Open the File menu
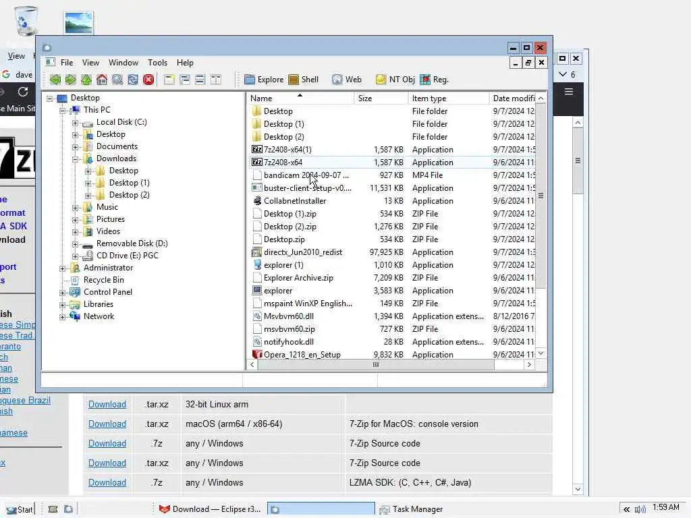The height and width of the screenshot is (518, 691). tap(67, 63)
